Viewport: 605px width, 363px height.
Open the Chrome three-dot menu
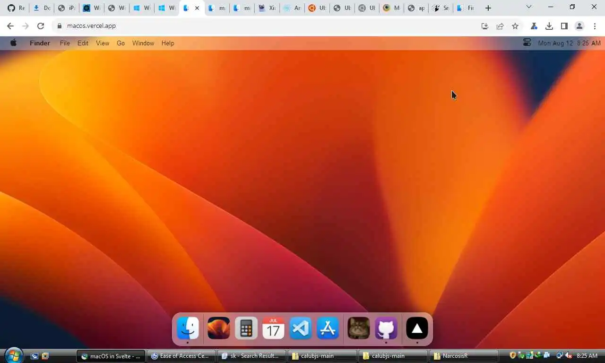pyautogui.click(x=595, y=26)
